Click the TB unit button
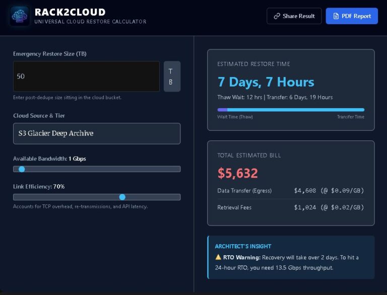 (172, 77)
